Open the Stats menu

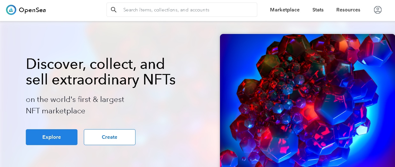[x=318, y=10]
